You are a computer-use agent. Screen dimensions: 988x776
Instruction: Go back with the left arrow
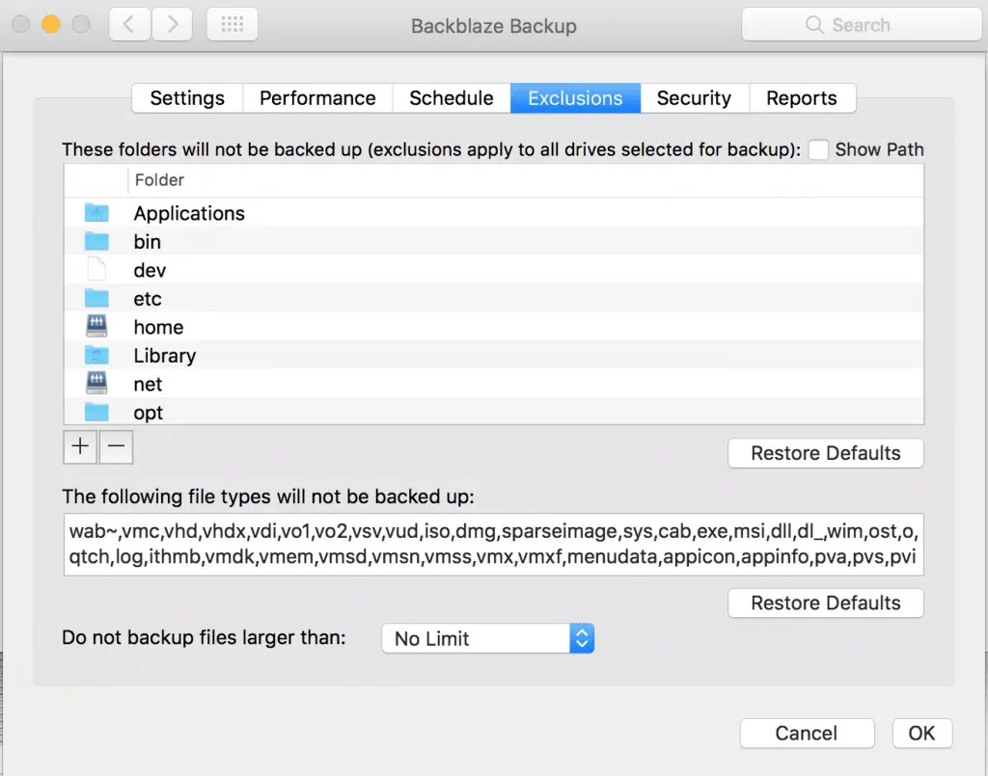129,24
